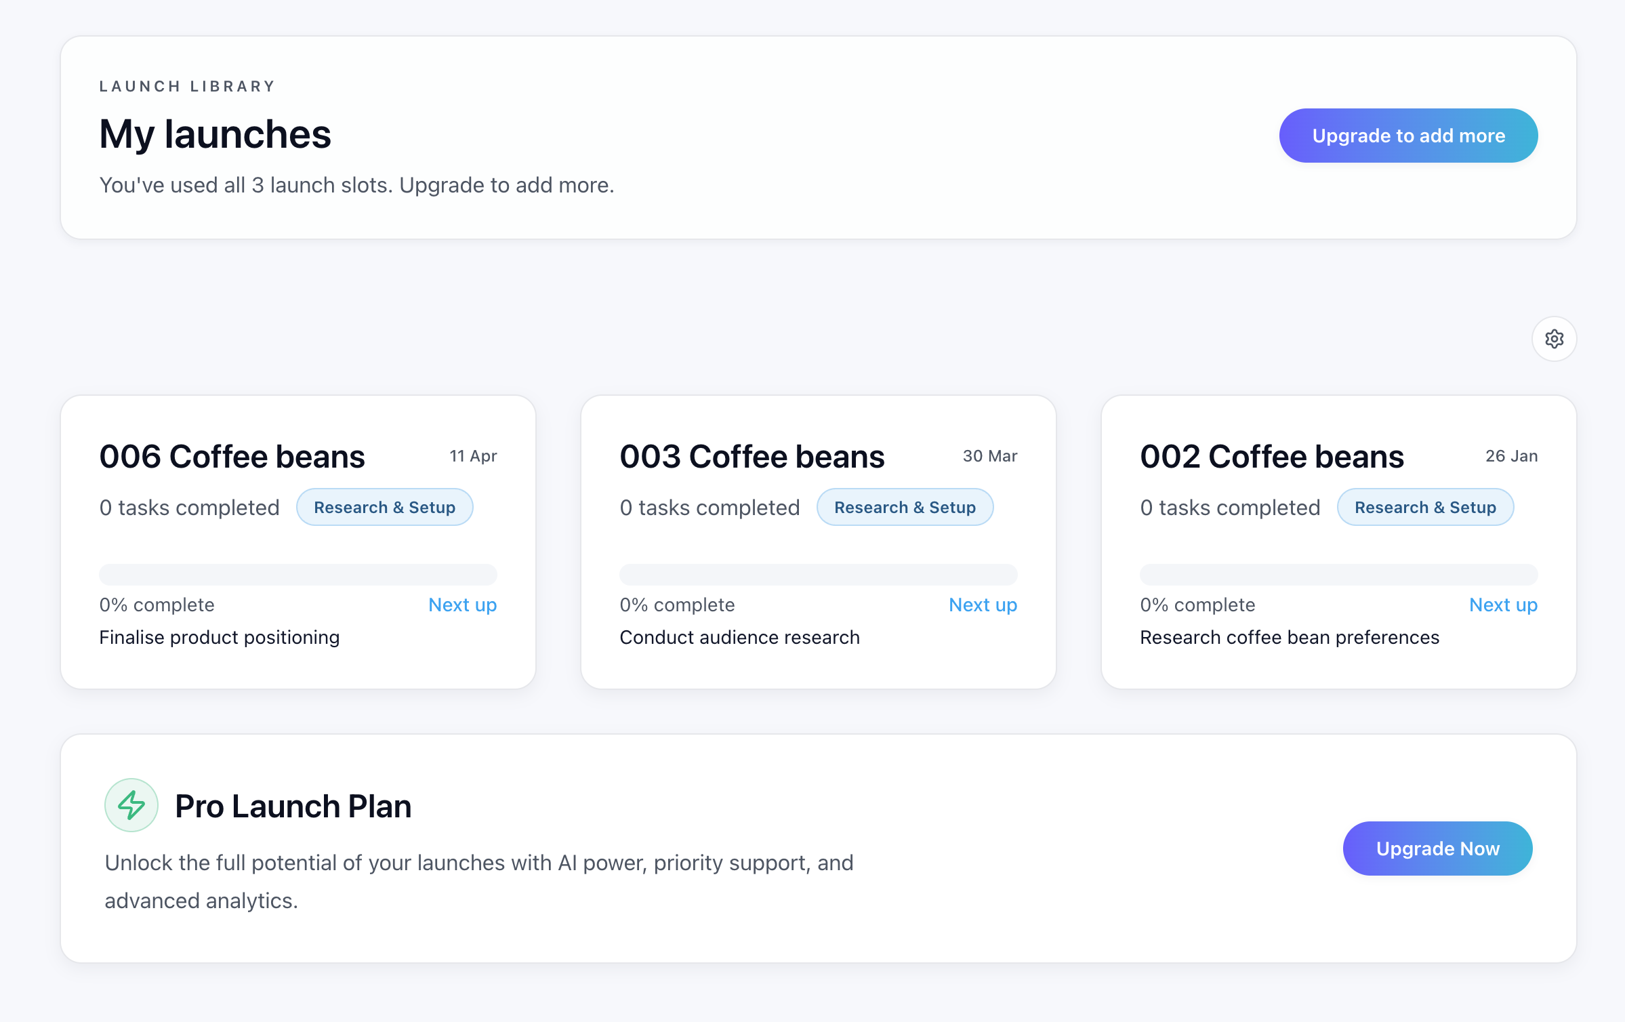Image resolution: width=1625 pixels, height=1022 pixels.
Task: Select the Research & Setup badge on 006 Coffee beans
Action: pos(384,507)
